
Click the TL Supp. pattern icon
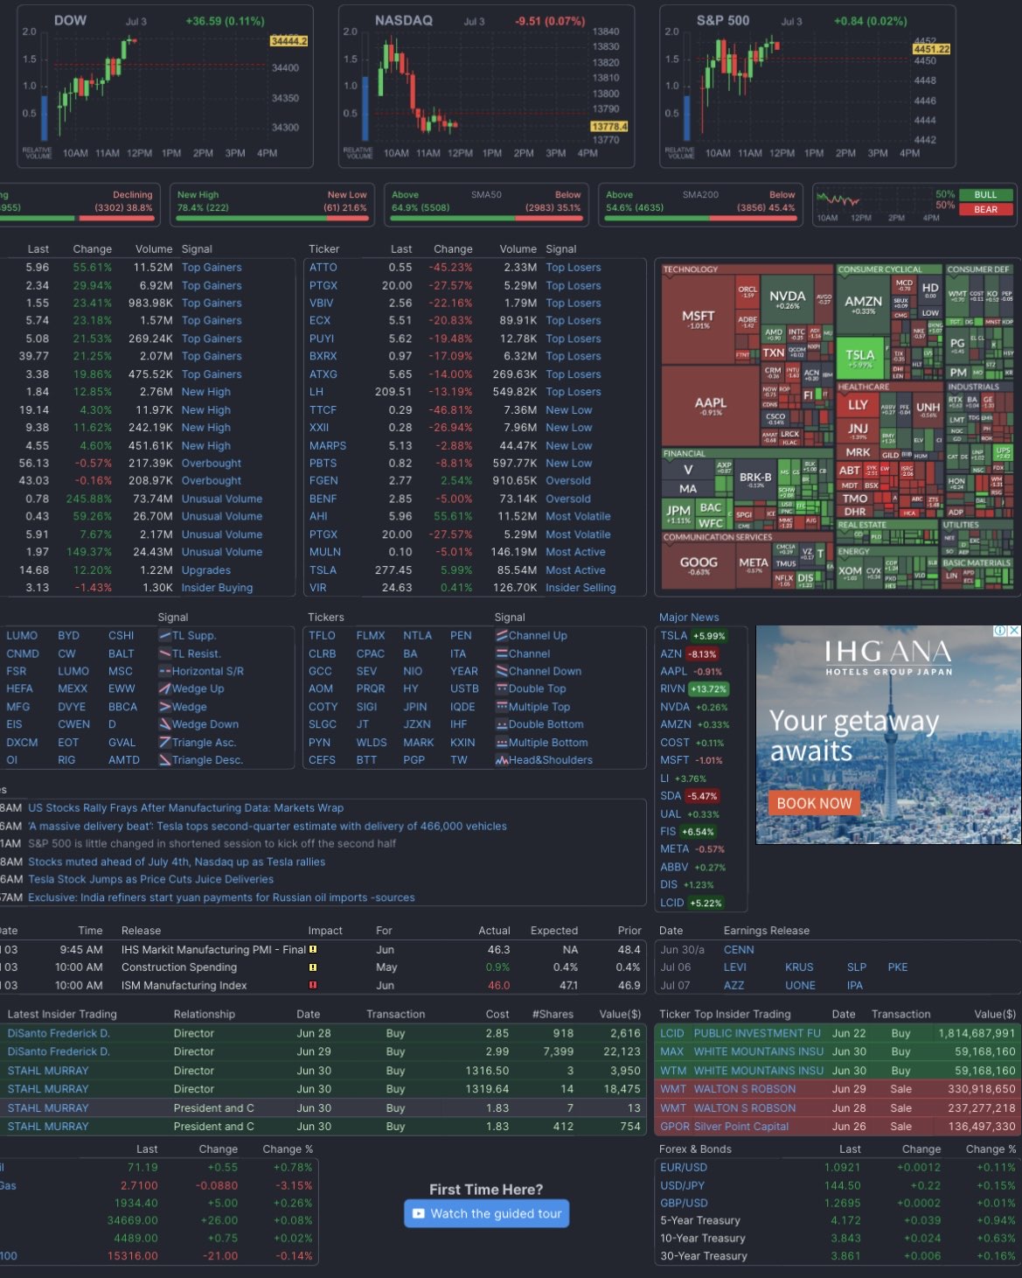(x=164, y=636)
